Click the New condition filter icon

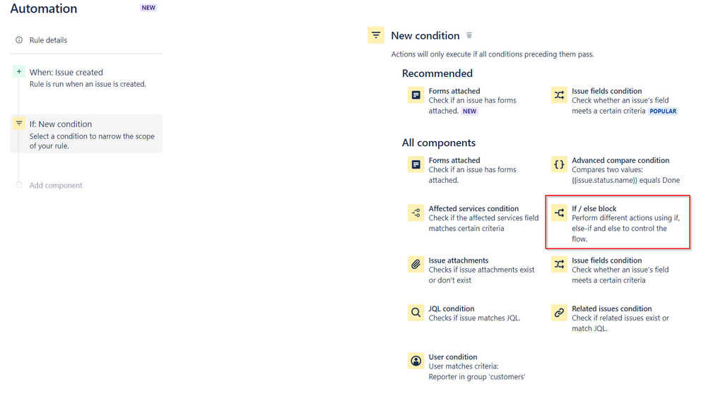pyautogui.click(x=375, y=35)
